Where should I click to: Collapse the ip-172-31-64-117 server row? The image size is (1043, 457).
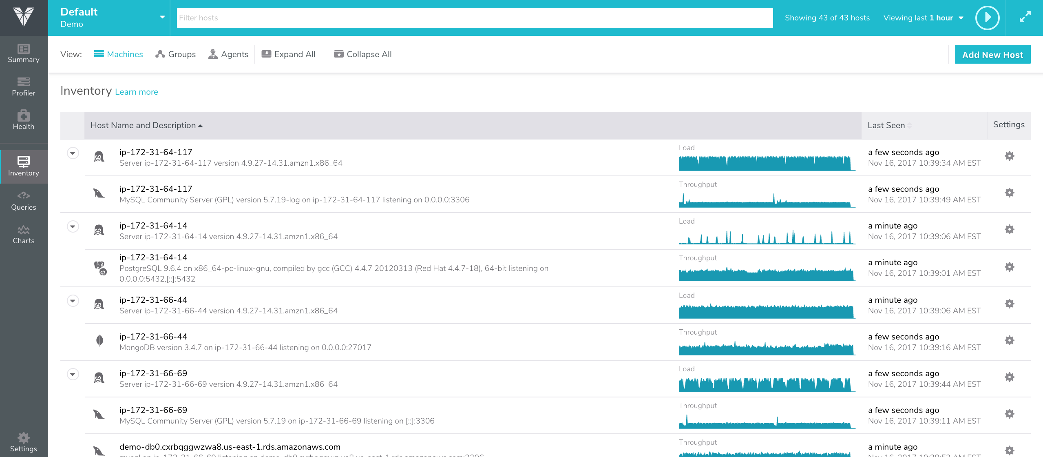point(73,153)
